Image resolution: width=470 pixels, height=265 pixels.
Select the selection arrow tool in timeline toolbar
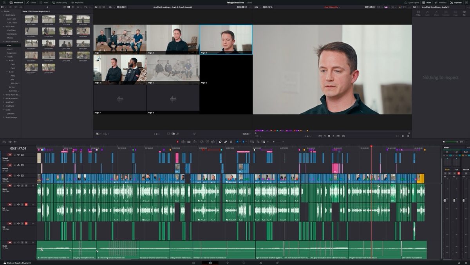click(178, 142)
